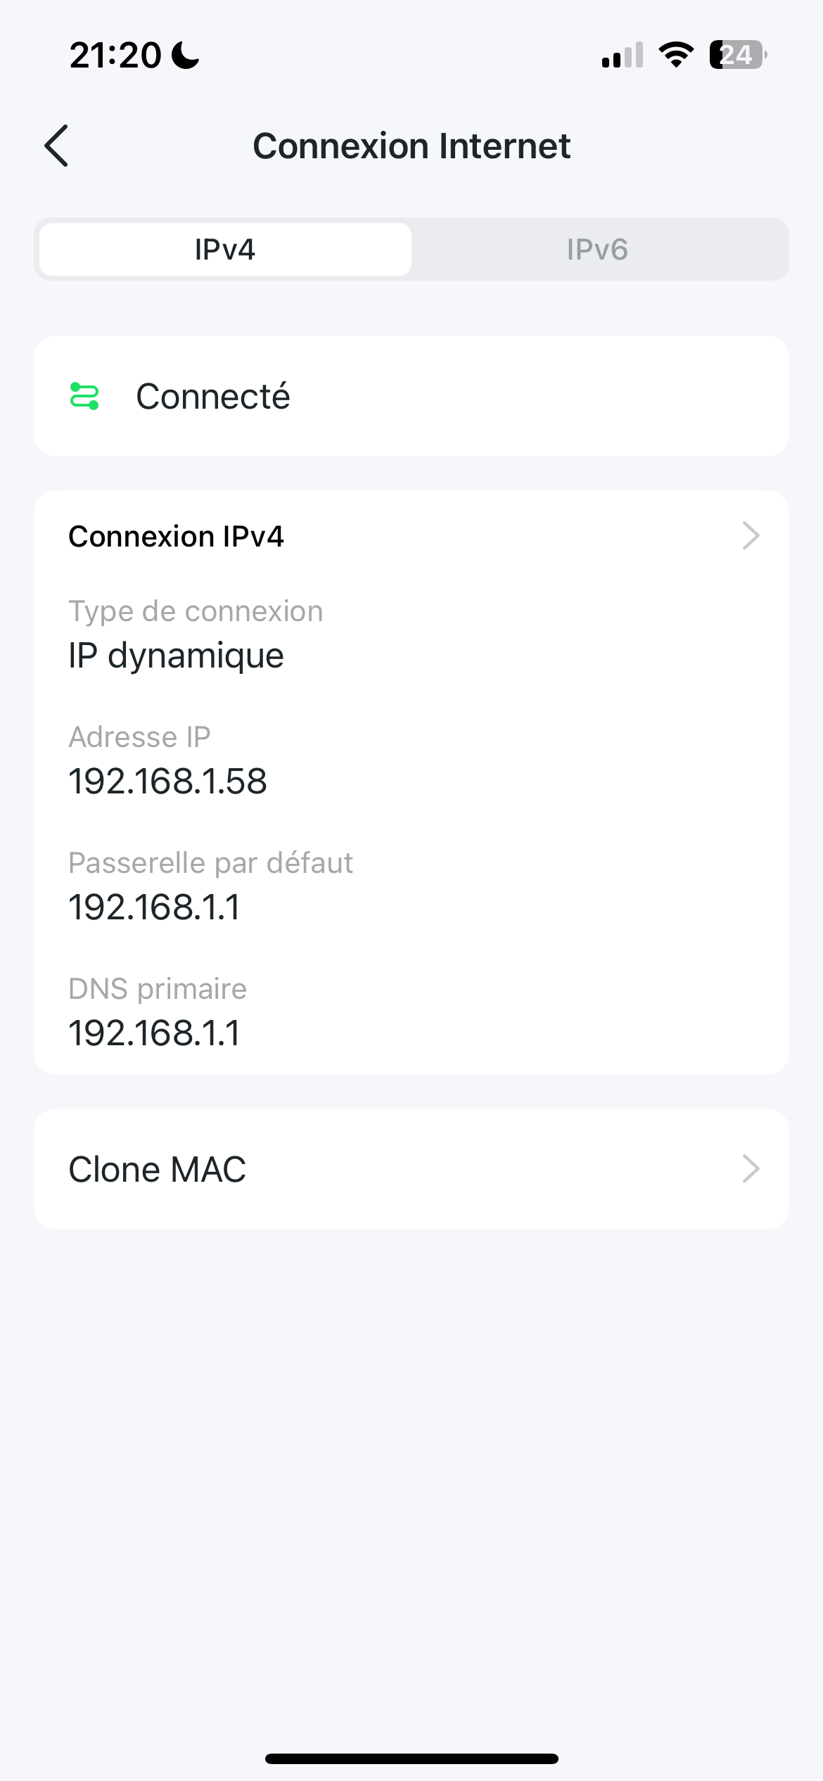Viewport: 823px width, 1781px height.
Task: Open Clone MAC chevron arrow
Action: click(x=751, y=1169)
